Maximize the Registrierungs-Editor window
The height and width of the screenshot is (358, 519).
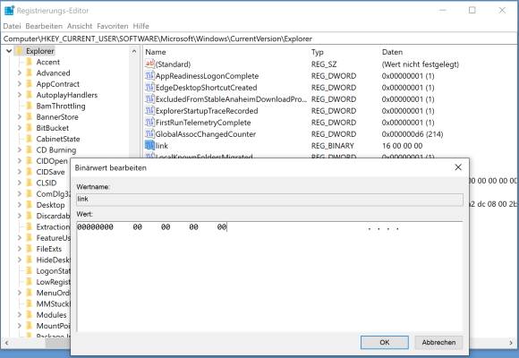coord(472,10)
